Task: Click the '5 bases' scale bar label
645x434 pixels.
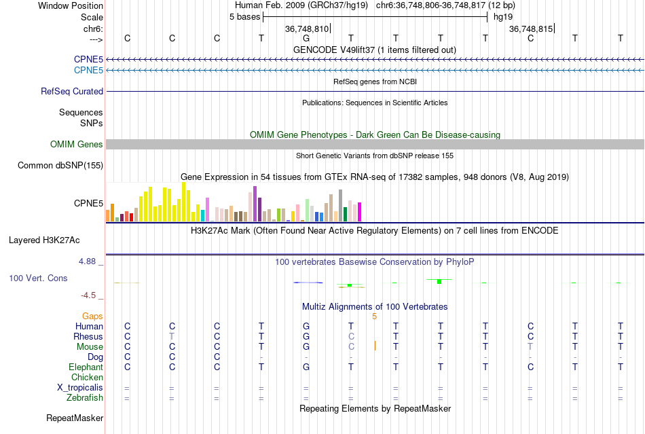Action: coord(244,17)
